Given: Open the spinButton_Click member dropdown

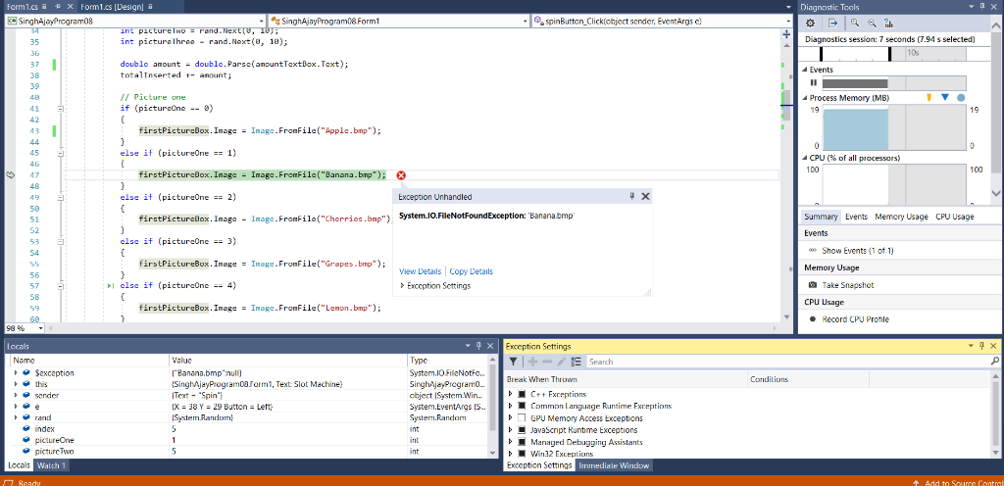Looking at the screenshot, I should pyautogui.click(x=787, y=22).
